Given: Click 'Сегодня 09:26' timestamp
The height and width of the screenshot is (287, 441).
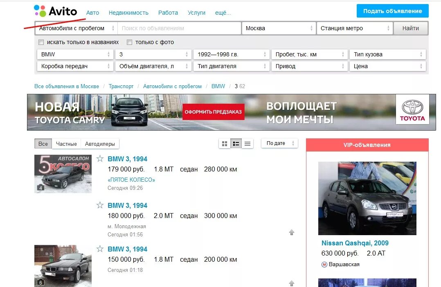Looking at the screenshot, I should point(125,188).
